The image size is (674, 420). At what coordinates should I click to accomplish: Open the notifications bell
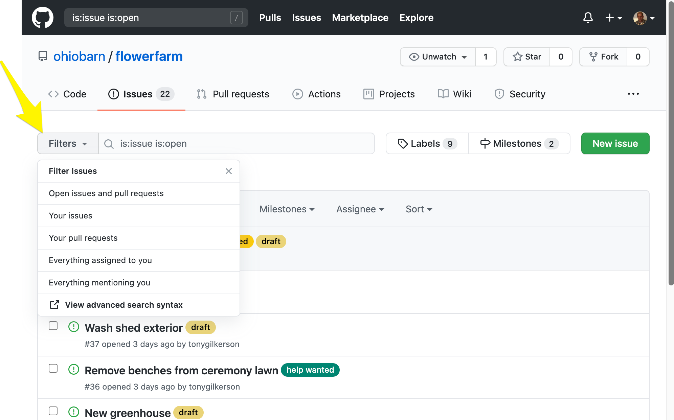588,18
